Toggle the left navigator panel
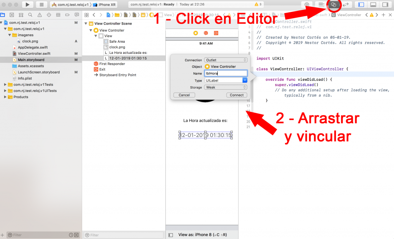This screenshot has width=394, height=239. [361, 5]
